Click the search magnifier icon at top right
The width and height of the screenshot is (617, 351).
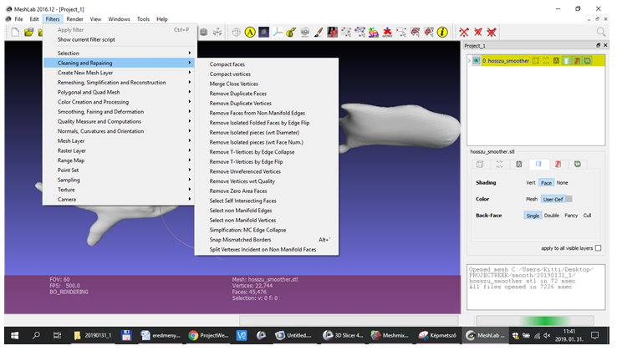[601, 32]
